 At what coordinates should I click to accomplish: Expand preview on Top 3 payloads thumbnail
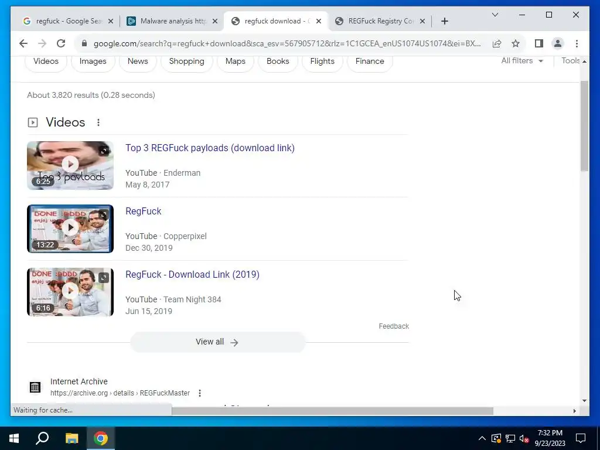point(104,151)
